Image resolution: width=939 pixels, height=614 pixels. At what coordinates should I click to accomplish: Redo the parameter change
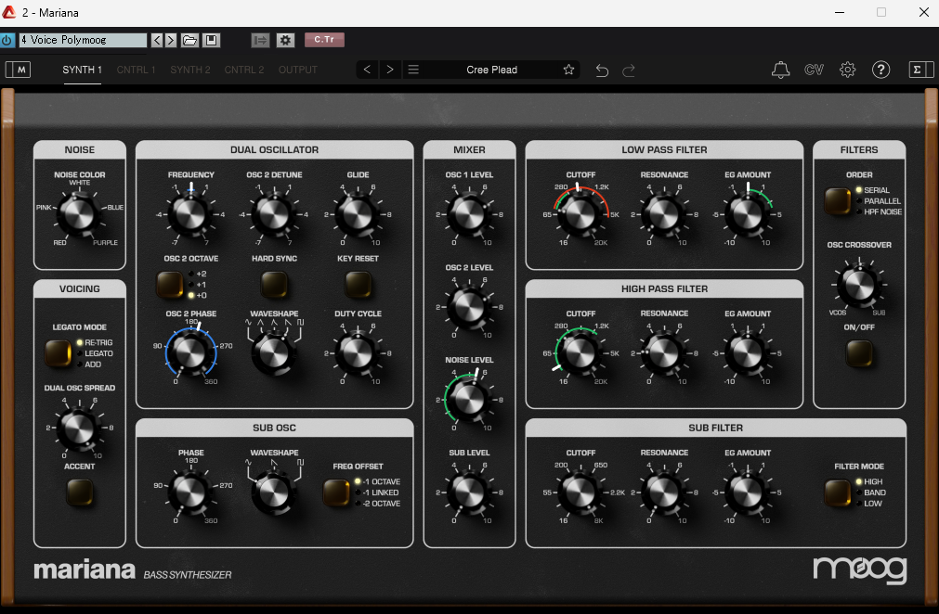628,70
